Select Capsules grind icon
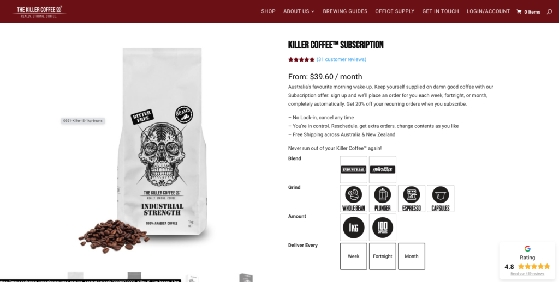The width and height of the screenshot is (559, 282). (x=441, y=198)
